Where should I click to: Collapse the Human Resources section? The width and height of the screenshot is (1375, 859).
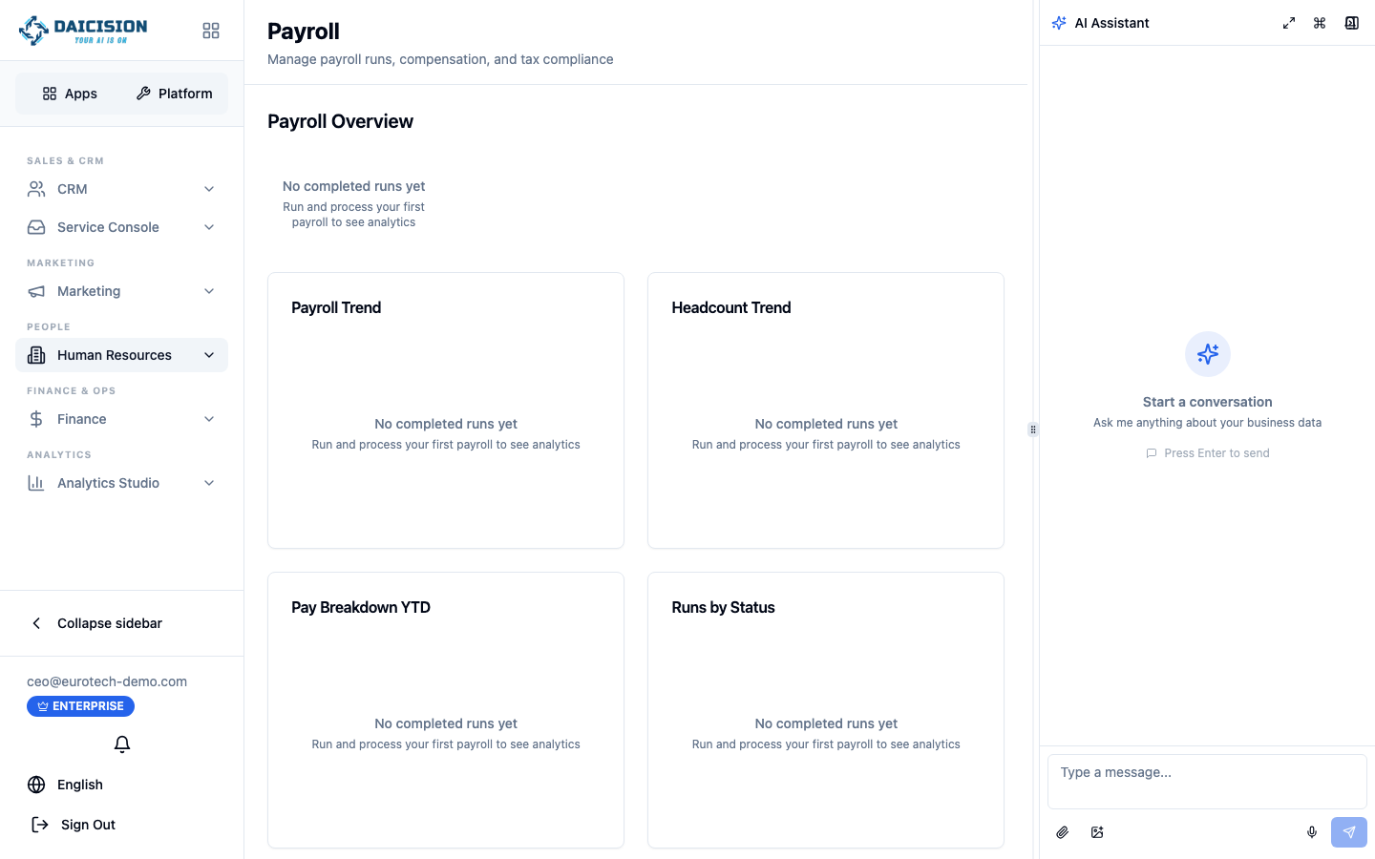[x=209, y=355]
